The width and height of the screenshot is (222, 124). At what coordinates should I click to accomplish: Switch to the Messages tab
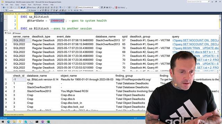[x=17, y=33]
